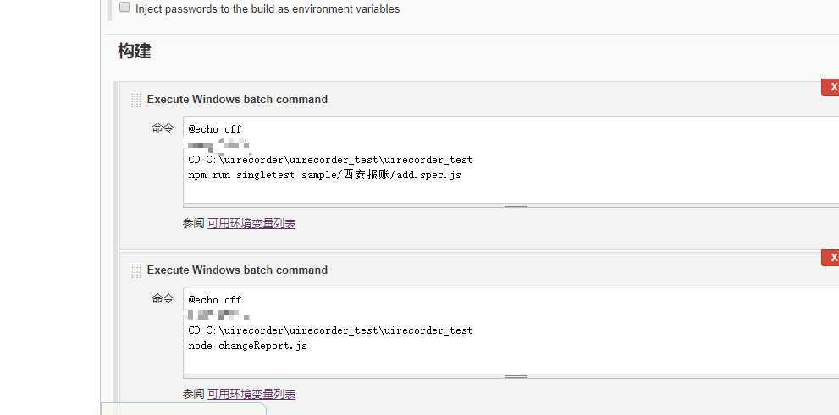The image size is (839, 415).
Task: Select the 构建 section heading
Action: click(134, 52)
